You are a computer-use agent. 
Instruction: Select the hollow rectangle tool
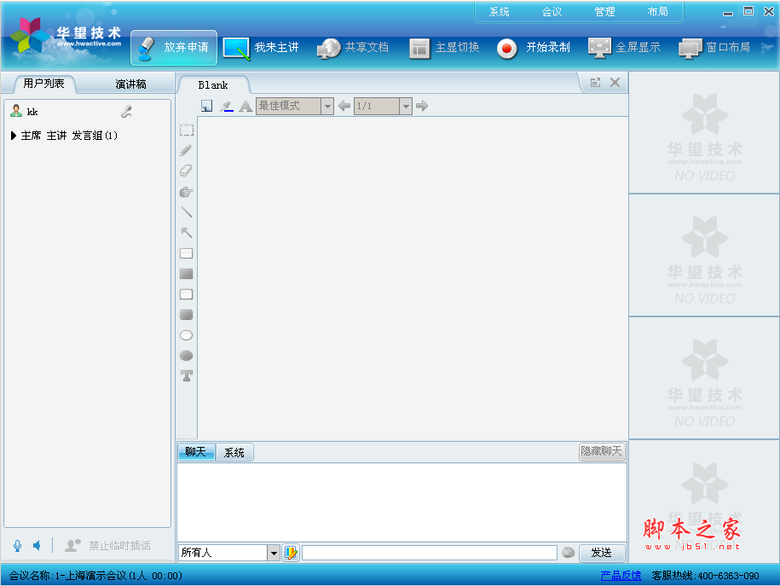click(187, 253)
